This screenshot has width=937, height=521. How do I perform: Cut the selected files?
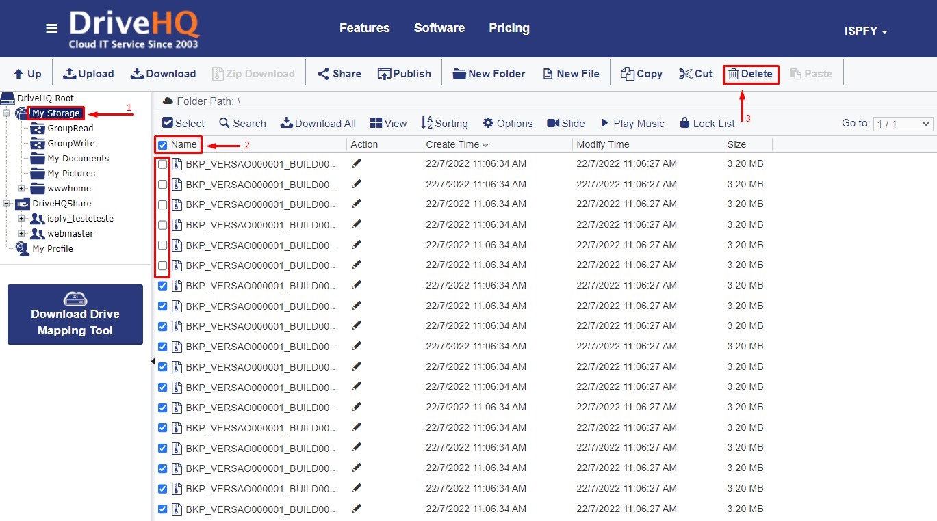tap(695, 74)
